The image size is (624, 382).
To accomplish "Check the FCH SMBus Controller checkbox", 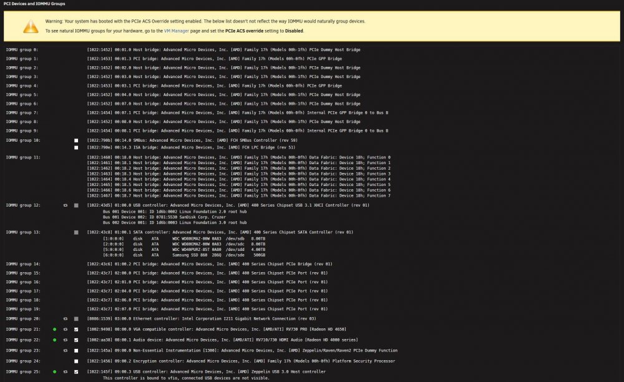I will (x=76, y=140).
